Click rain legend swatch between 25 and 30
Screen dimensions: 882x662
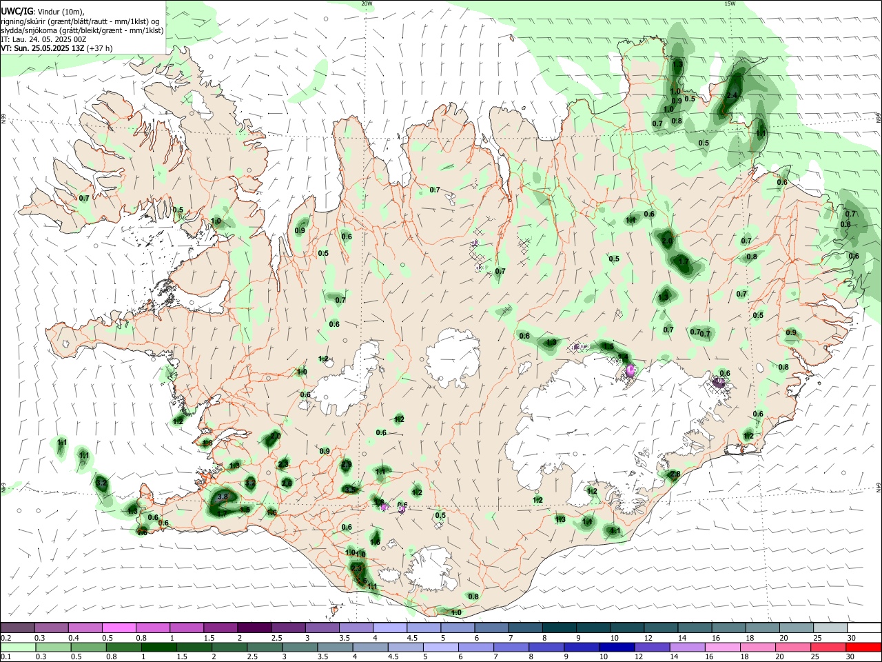tap(829, 648)
